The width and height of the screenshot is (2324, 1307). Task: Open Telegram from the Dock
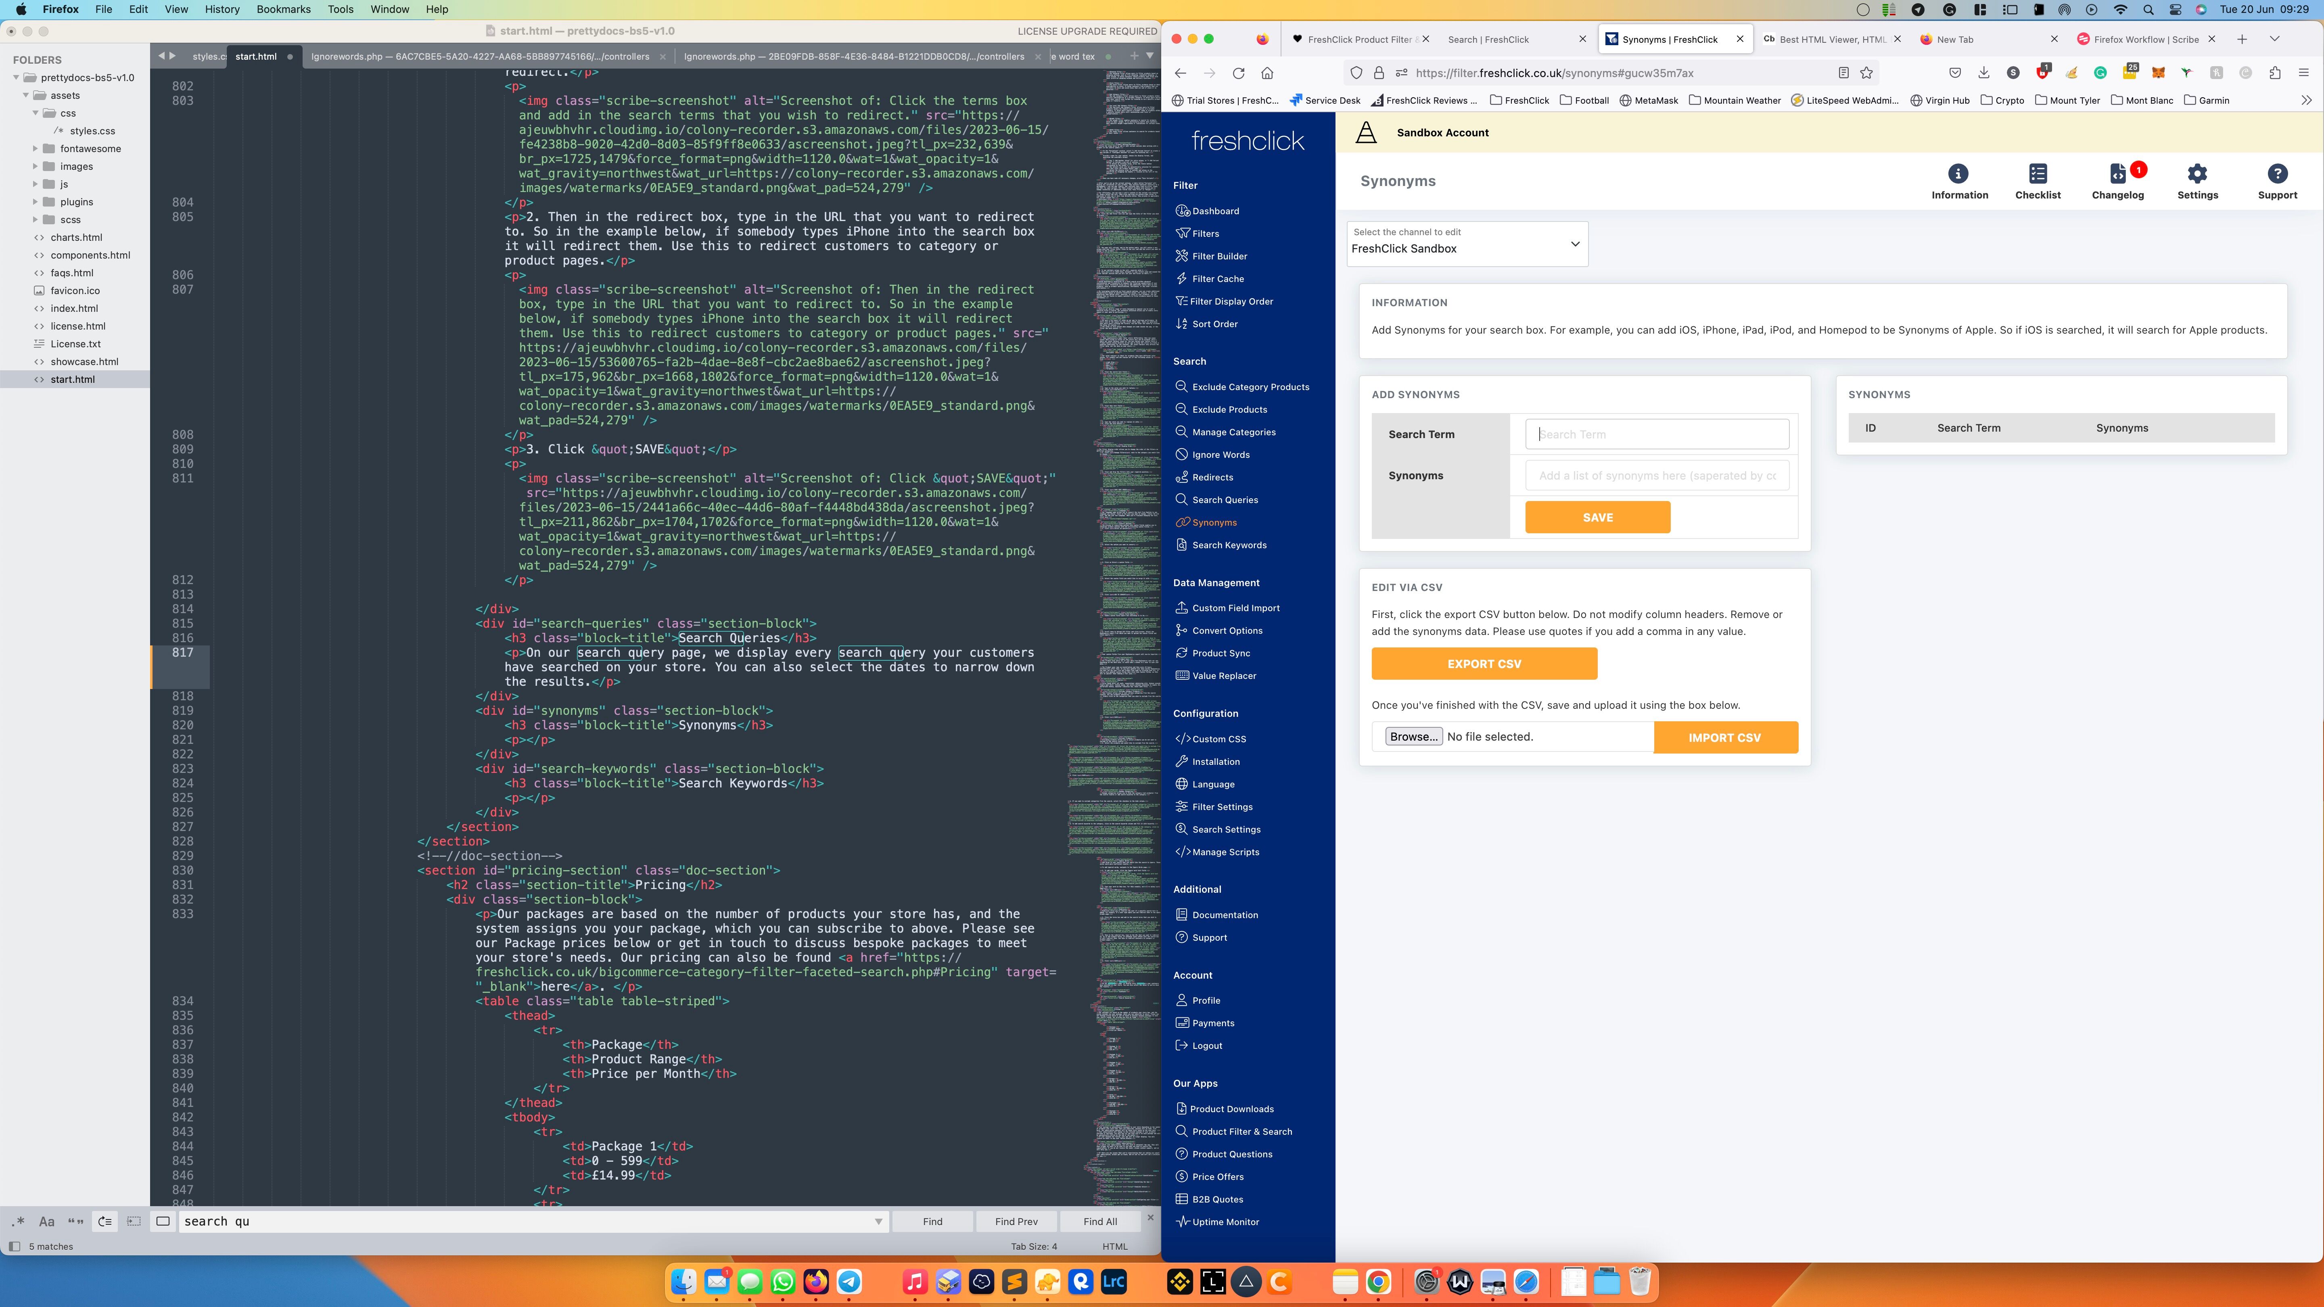pyautogui.click(x=849, y=1282)
